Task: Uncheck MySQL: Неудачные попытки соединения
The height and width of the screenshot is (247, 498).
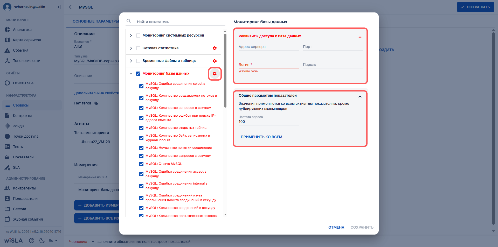Action: point(141,148)
